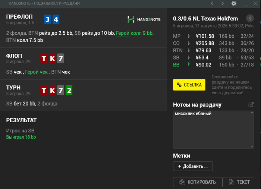Click the 'Метки' heading
This screenshot has width=261, height=189.
(x=182, y=156)
